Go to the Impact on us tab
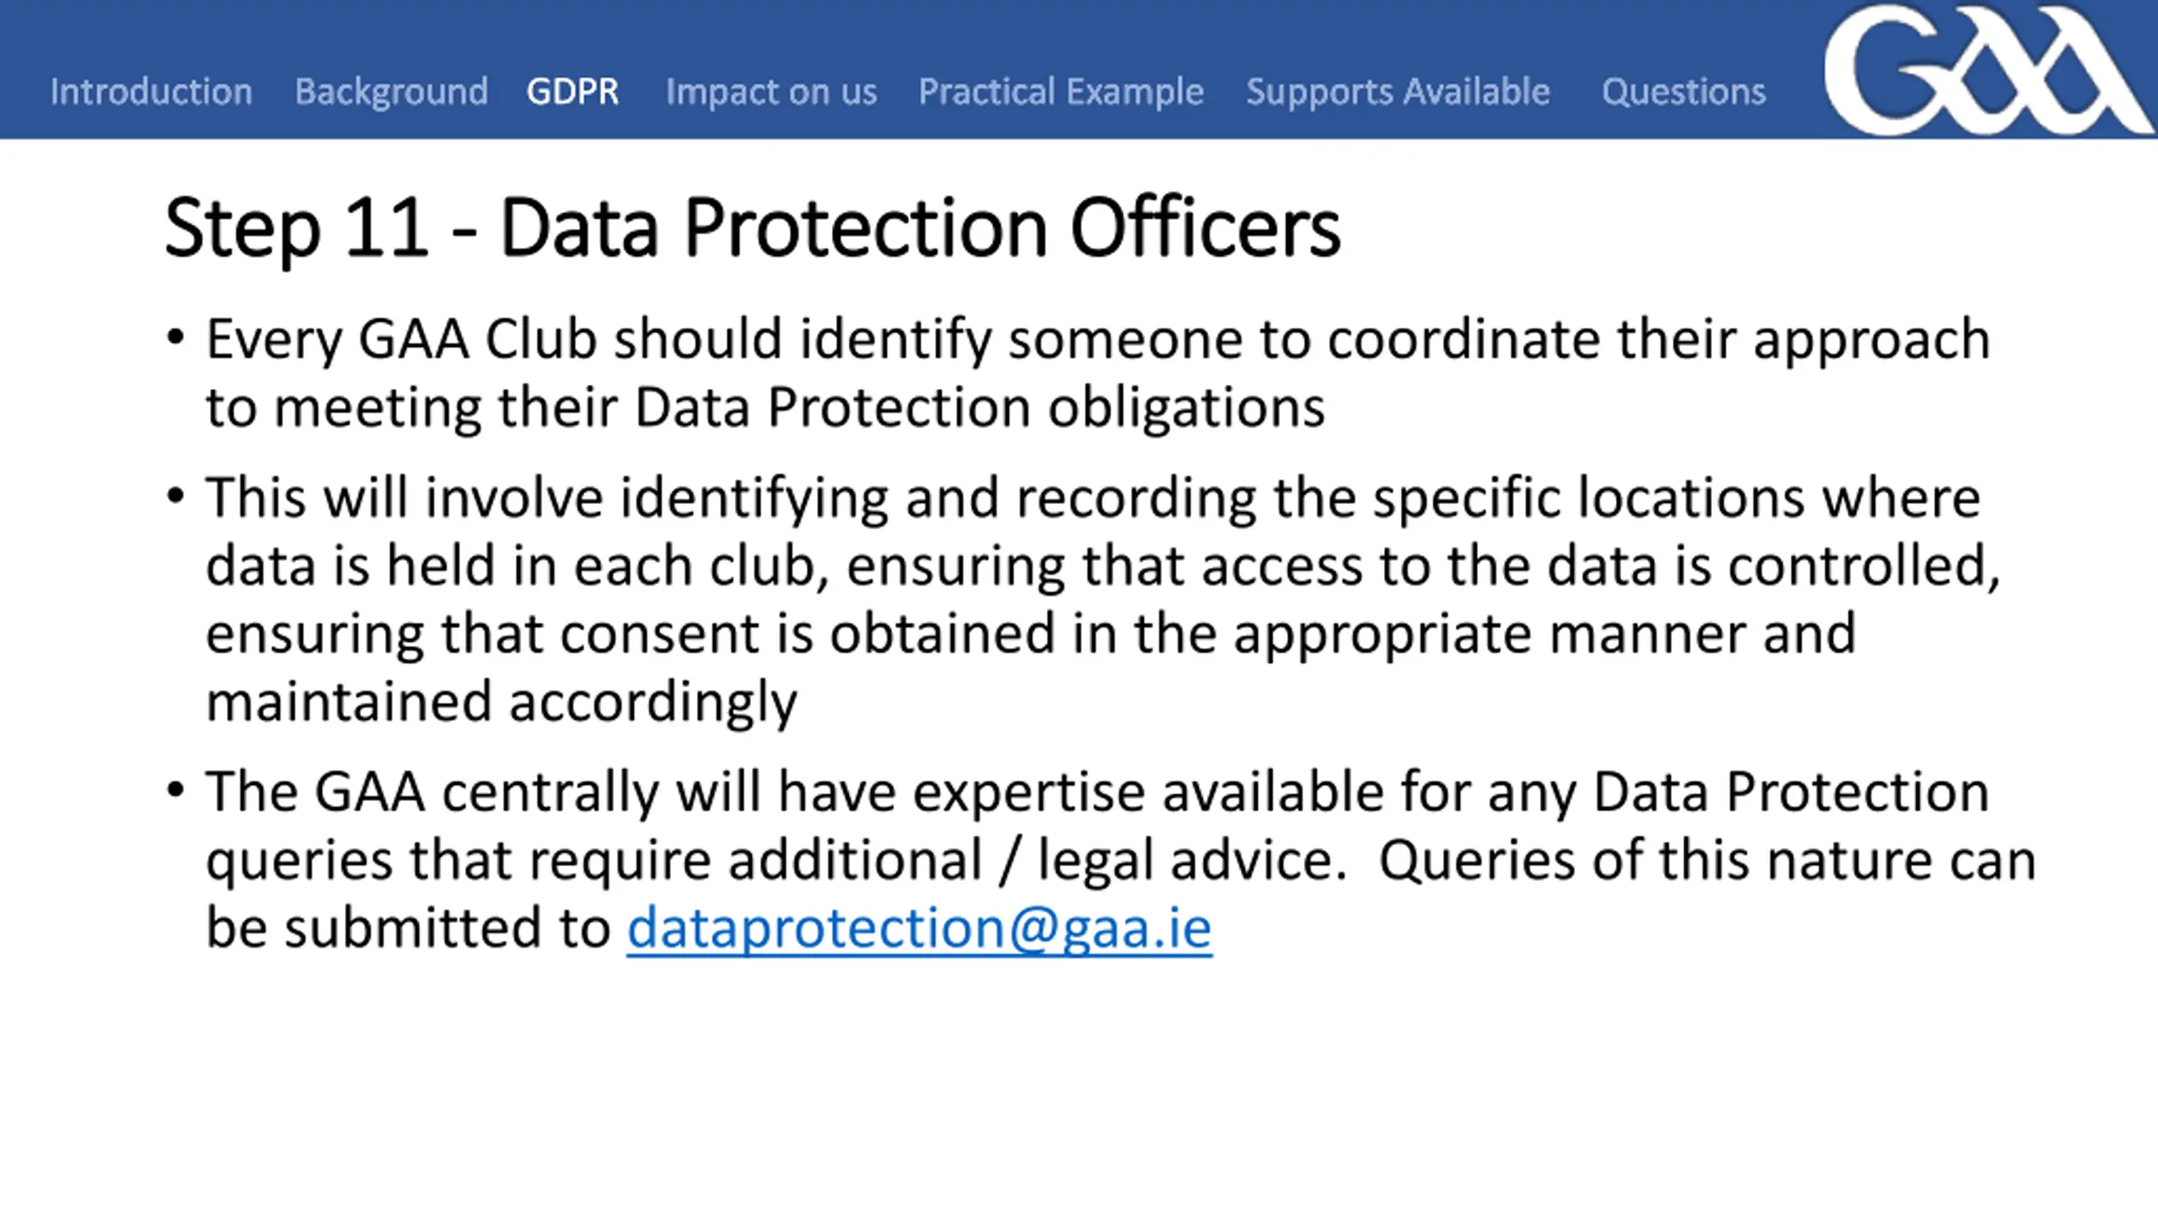The width and height of the screenshot is (2158, 1213). [x=771, y=91]
